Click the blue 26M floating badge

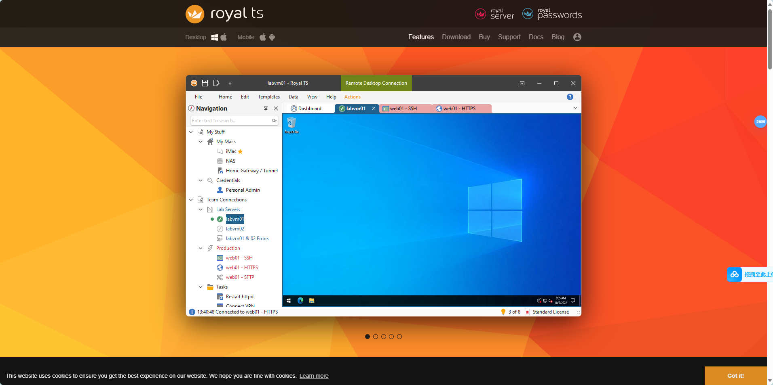tap(760, 121)
